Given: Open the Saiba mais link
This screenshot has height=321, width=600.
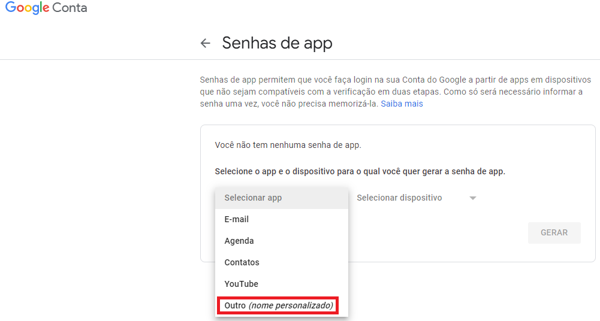Looking at the screenshot, I should point(402,104).
